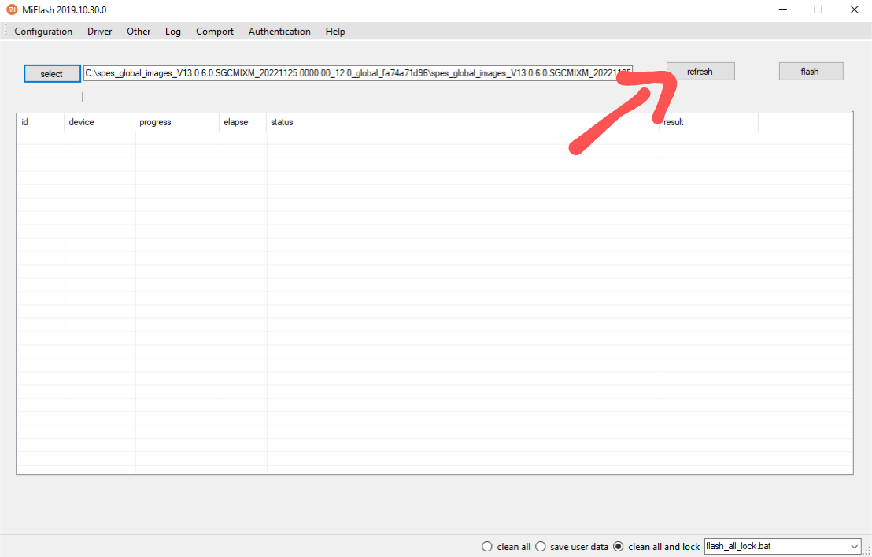Image resolution: width=872 pixels, height=557 pixels.
Task: Open the Help menu
Action: (x=335, y=32)
